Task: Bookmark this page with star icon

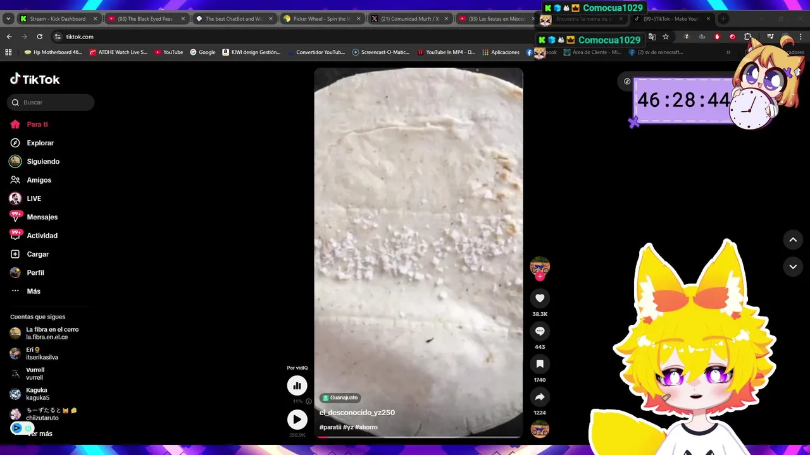Action: coord(666,37)
